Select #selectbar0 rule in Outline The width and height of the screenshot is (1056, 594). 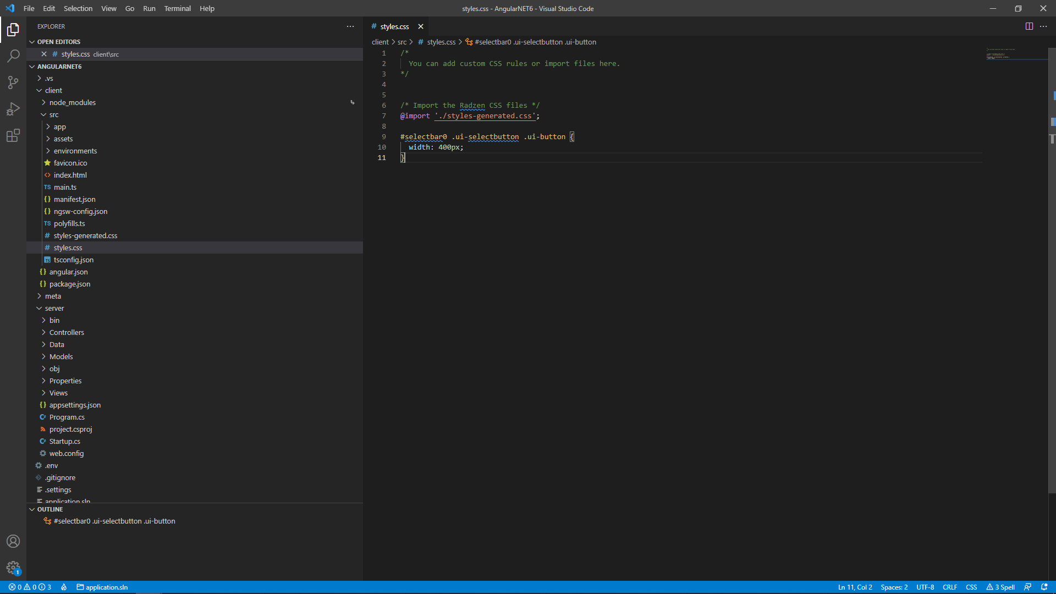point(195,521)
